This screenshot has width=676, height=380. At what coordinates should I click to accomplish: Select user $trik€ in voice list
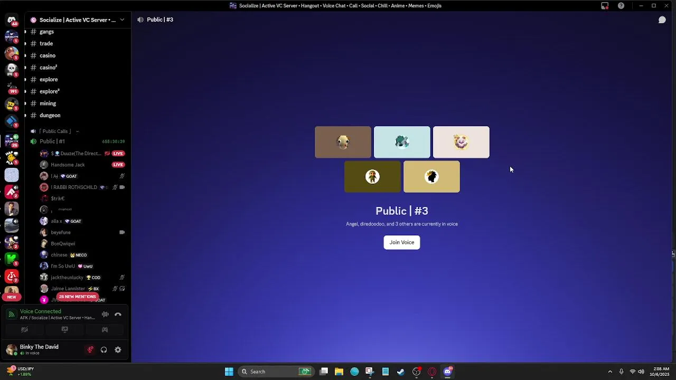click(58, 198)
